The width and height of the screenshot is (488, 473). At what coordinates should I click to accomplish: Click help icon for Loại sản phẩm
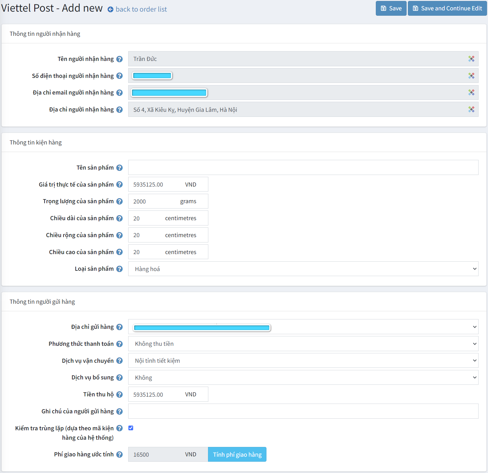pyautogui.click(x=119, y=269)
